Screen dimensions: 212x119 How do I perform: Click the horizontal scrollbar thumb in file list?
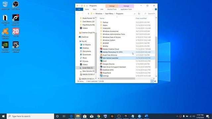pos(117,78)
